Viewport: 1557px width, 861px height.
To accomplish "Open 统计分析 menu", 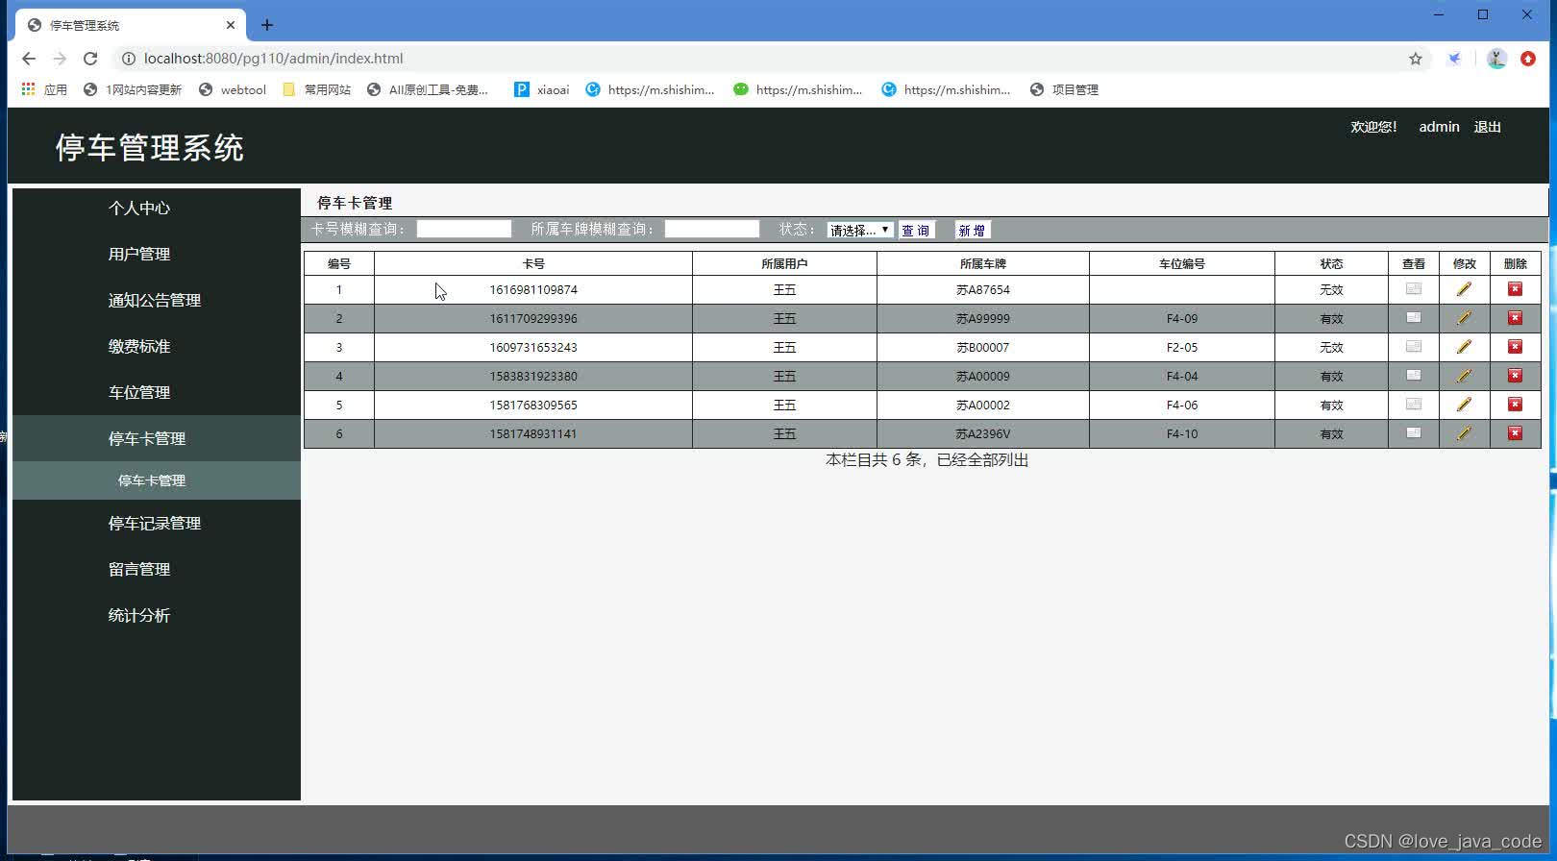I will point(139,615).
